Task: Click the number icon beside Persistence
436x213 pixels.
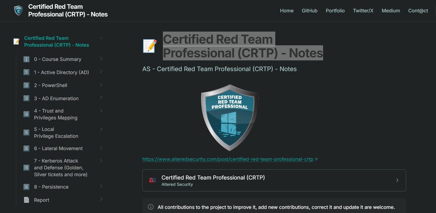Action: (26, 187)
